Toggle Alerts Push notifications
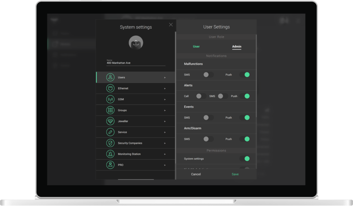This screenshot has width=353, height=206. click(244, 96)
